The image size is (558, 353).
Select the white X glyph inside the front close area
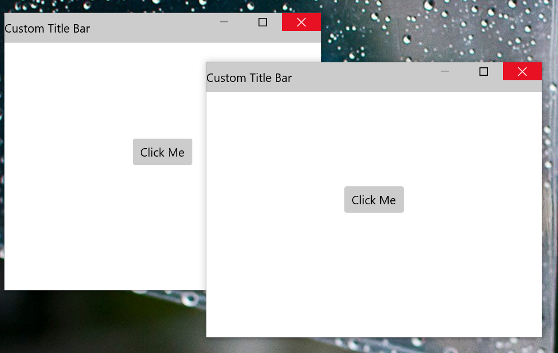[522, 71]
